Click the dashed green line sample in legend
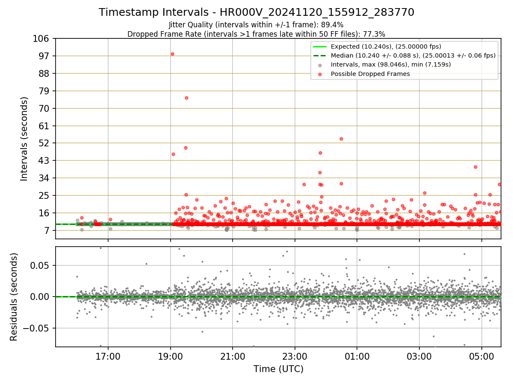This screenshot has width=513, height=384. coord(320,55)
